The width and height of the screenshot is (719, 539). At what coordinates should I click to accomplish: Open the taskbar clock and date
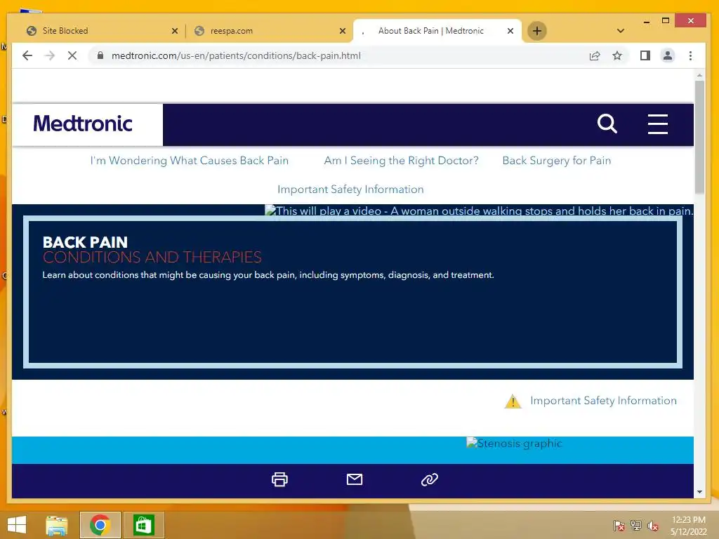point(688,526)
